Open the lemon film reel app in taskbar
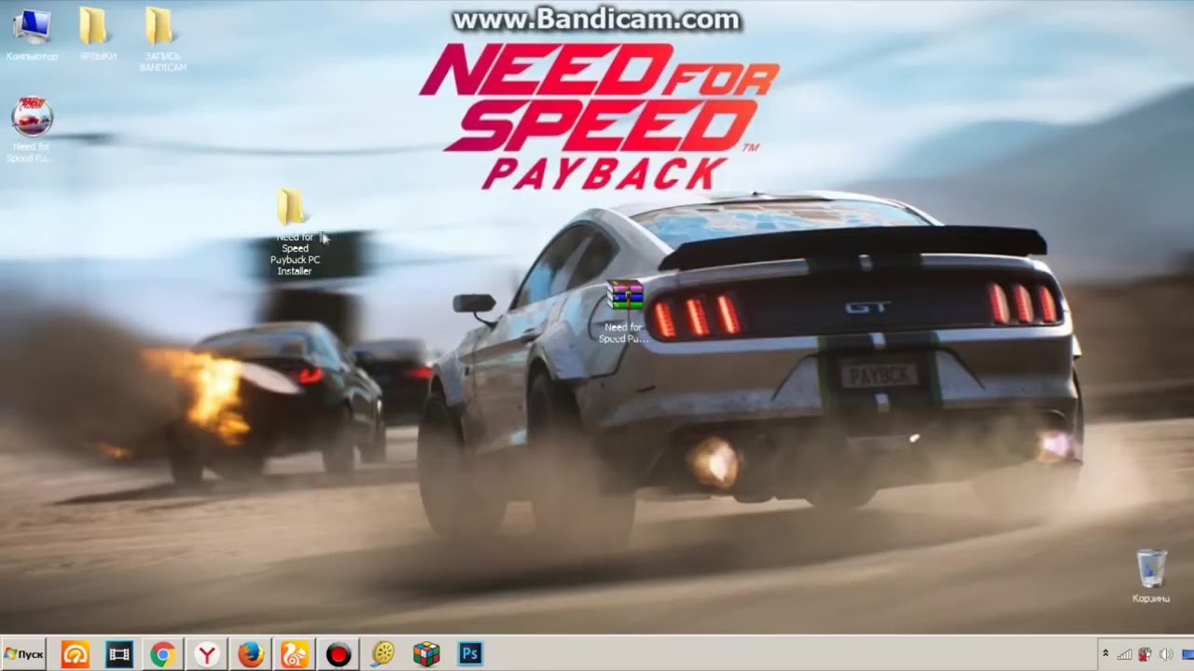The width and height of the screenshot is (1194, 671). pos(382,654)
